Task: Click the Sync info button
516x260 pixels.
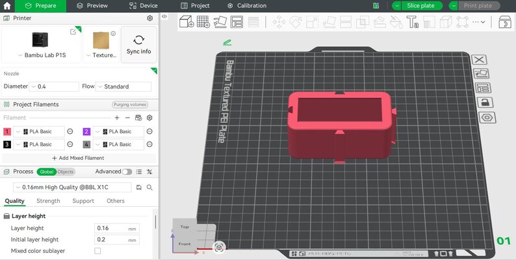Action: [x=138, y=44]
